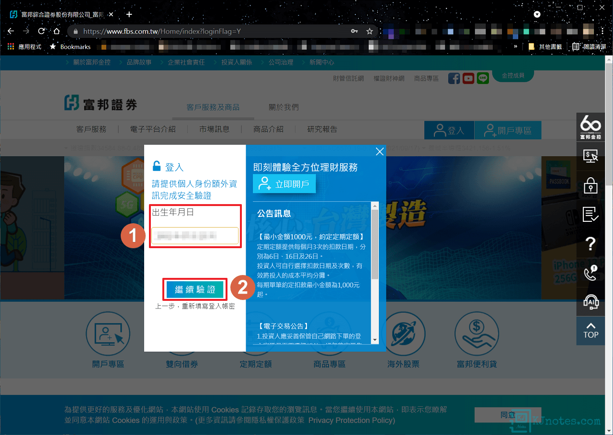
Task: Click the address bar URL
Action: [x=162, y=31]
